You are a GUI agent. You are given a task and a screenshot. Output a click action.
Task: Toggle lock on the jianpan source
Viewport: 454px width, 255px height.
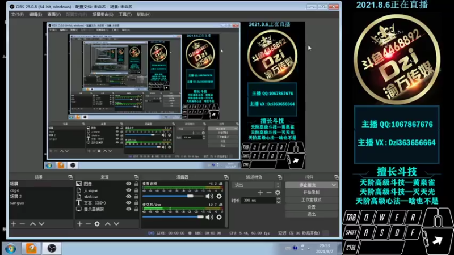coord(136,190)
